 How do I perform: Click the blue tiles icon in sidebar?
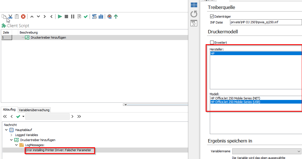[x=194, y=5]
